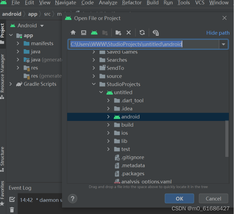Select the .gitignore file
The image size is (234, 214).
click(x=129, y=157)
